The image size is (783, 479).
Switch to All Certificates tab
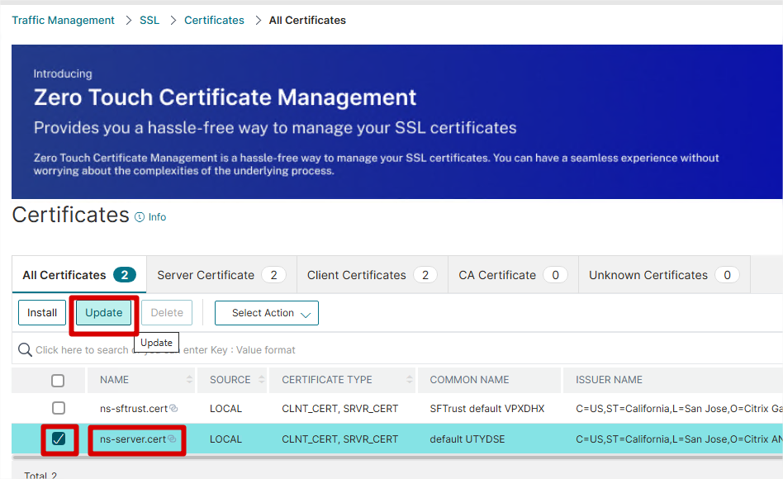pos(79,275)
